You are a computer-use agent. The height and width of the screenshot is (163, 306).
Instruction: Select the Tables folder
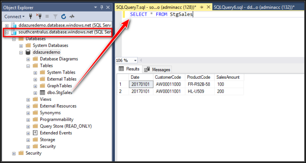click(x=46, y=66)
